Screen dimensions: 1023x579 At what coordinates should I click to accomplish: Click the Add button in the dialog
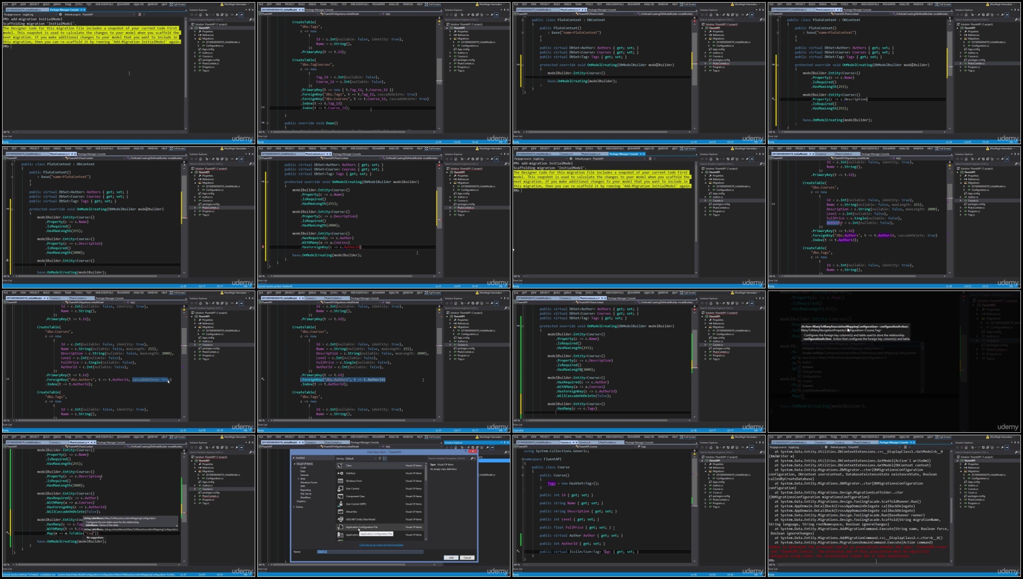coord(451,557)
